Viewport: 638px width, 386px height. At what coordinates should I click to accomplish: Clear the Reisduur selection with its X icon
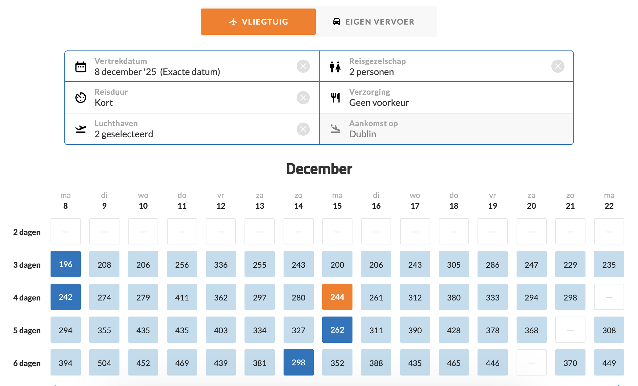[303, 98]
